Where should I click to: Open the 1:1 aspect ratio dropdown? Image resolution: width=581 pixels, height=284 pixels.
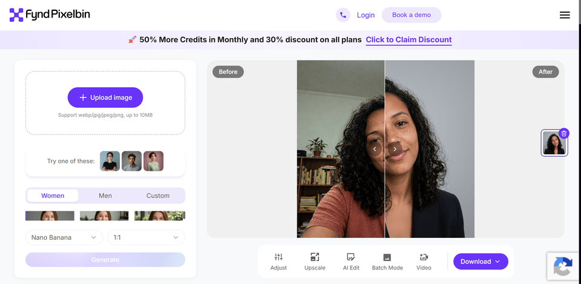coord(146,237)
